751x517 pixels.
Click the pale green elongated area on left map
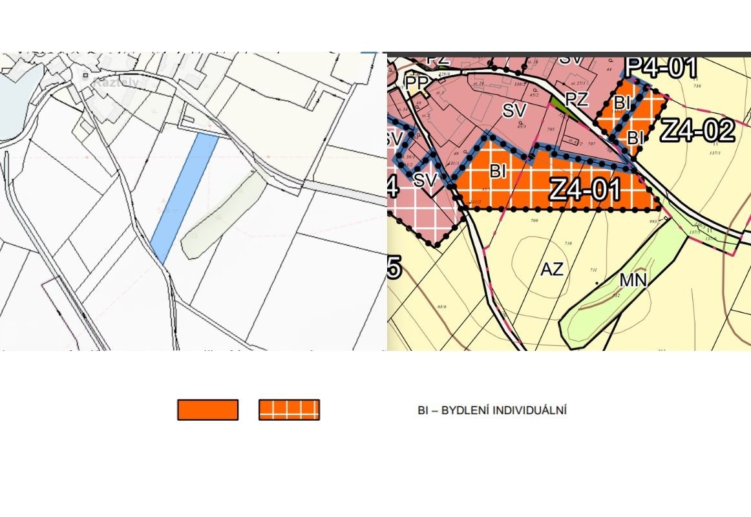coord(223,216)
